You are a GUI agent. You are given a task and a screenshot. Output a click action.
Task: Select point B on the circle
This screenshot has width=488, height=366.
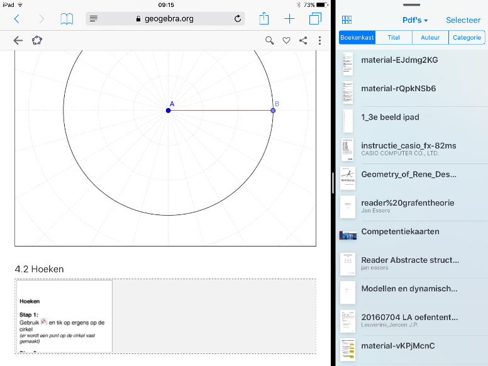coord(273,111)
